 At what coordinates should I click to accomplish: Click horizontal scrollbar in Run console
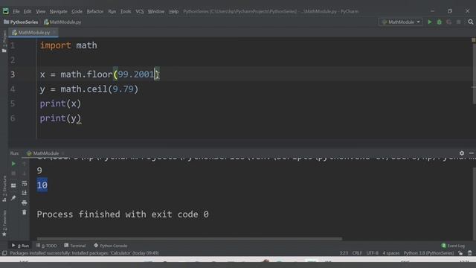(190, 239)
